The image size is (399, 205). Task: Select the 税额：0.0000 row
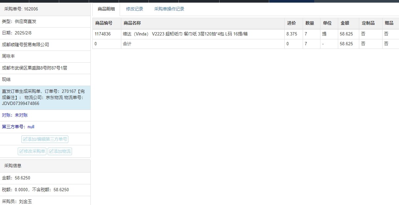coord(45,190)
